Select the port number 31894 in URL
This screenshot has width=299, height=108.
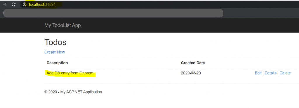click(x=50, y=4)
